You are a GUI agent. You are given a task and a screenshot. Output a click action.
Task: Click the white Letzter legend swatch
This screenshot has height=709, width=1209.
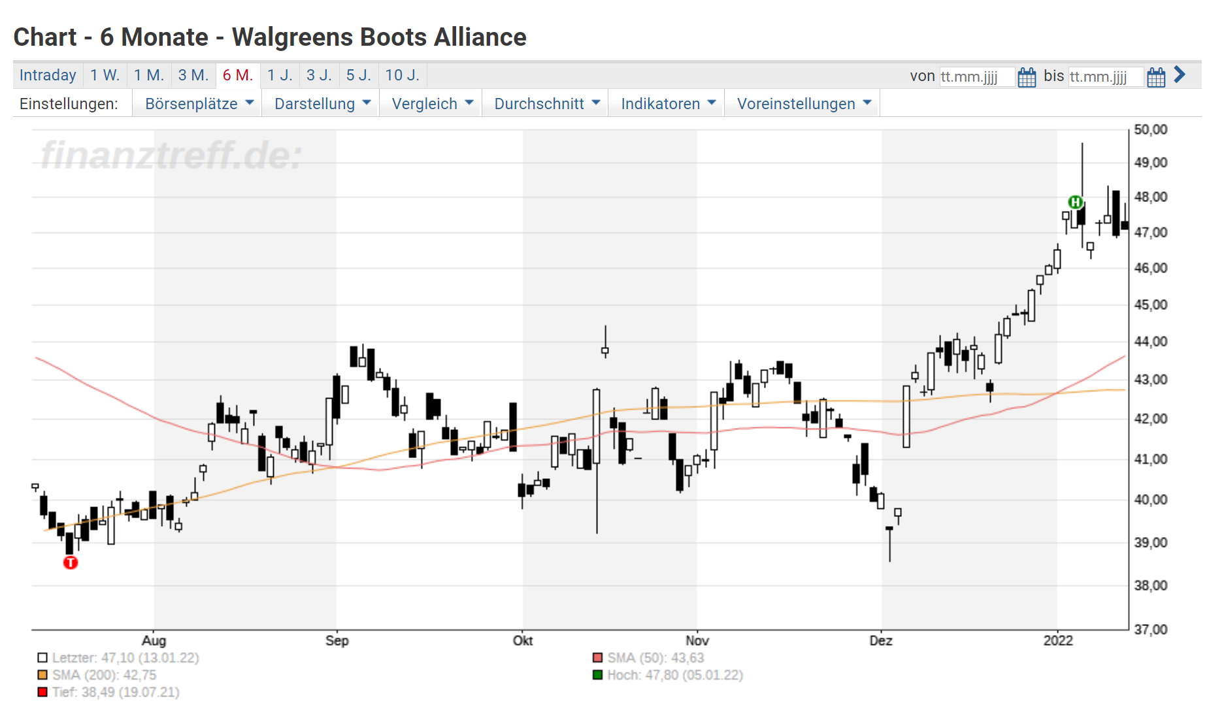[x=42, y=658]
